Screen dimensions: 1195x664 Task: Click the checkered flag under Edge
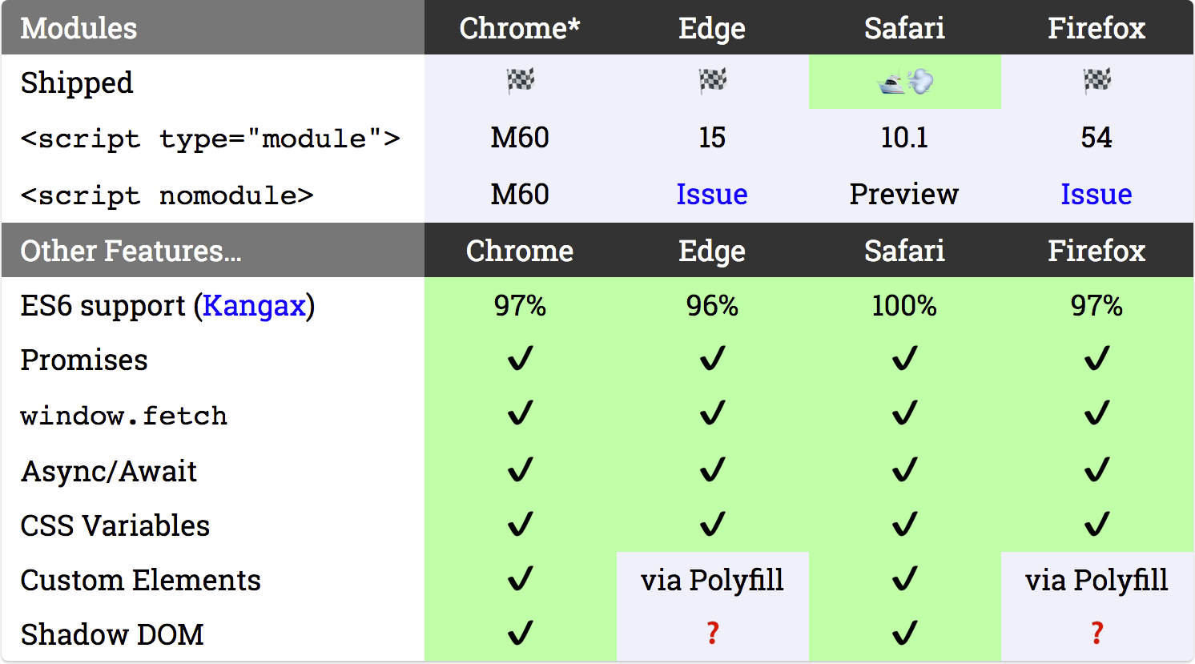pyautogui.click(x=712, y=81)
